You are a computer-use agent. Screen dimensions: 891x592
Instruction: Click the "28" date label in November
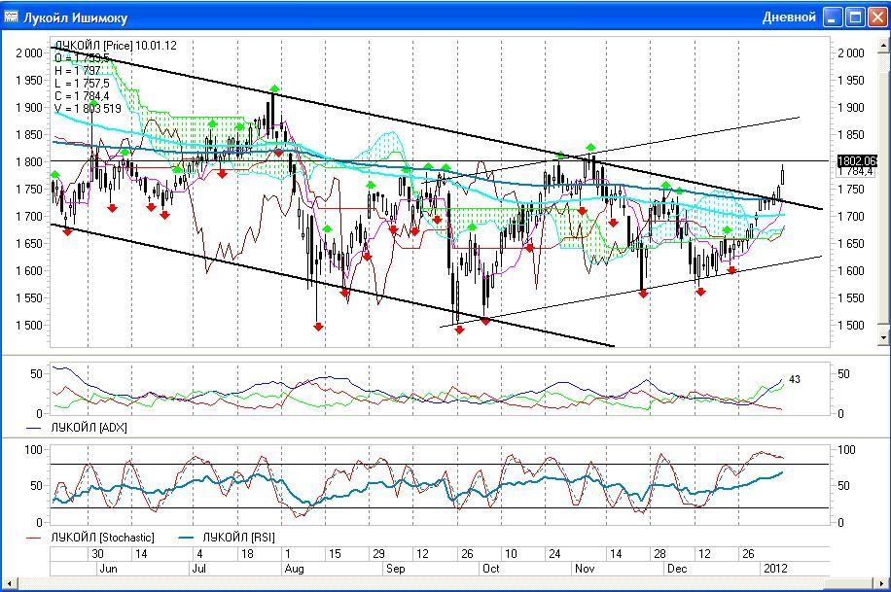pos(659,554)
